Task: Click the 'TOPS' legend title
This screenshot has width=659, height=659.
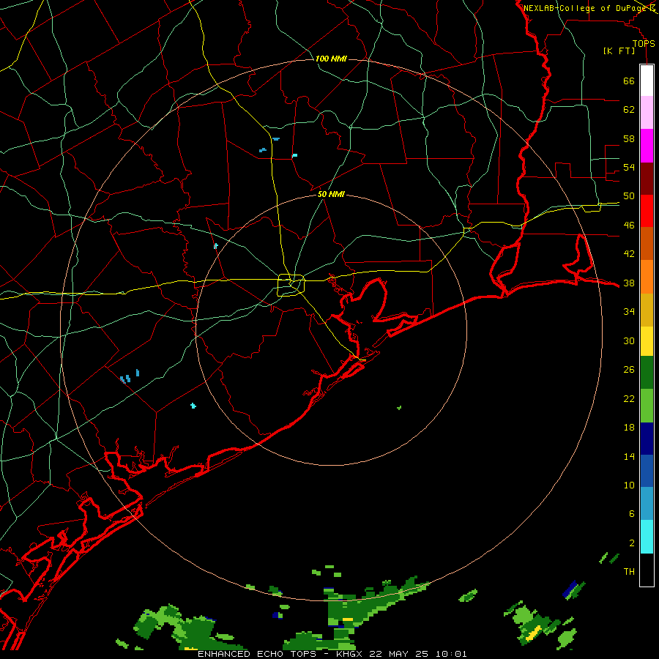Action: click(644, 43)
